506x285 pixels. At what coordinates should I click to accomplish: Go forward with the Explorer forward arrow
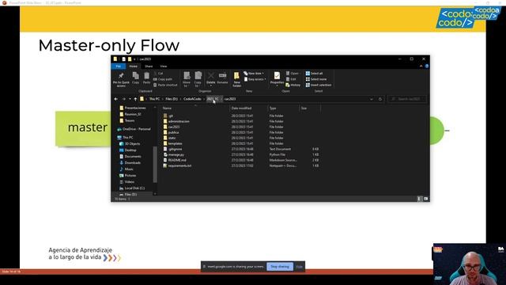pyautogui.click(x=123, y=99)
